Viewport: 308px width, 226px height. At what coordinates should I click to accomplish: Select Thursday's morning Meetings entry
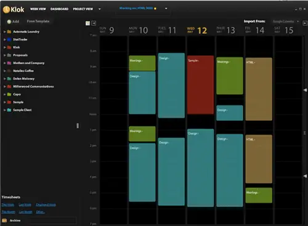click(230, 76)
